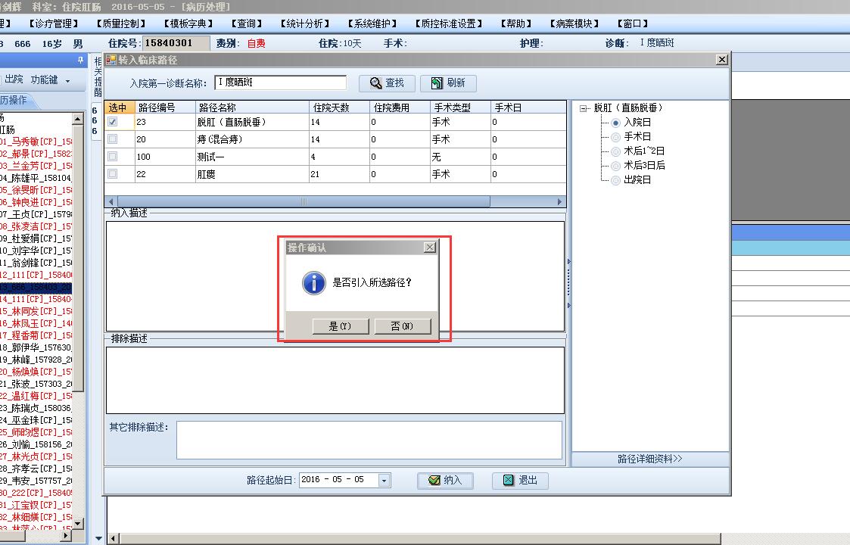Uncheck the 脱肛（直肠脱垂） path checkbox
850x545 pixels.
tap(112, 122)
